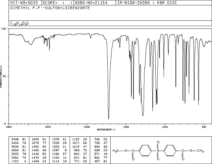Click the HIT-NO=9033 header cell
Screen dimensions: 212x164
(24, 3)
